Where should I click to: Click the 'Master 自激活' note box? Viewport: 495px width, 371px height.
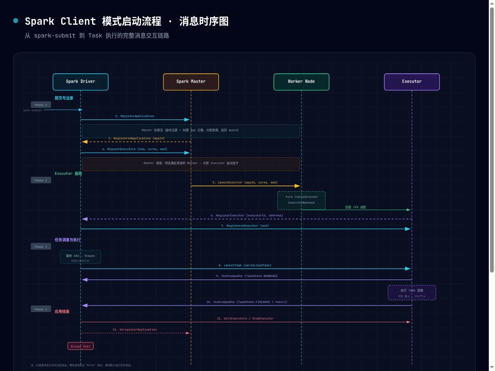click(x=191, y=131)
